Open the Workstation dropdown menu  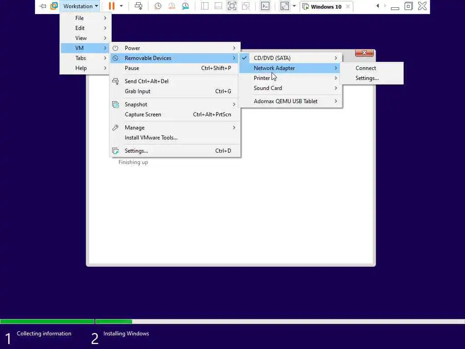coord(80,6)
